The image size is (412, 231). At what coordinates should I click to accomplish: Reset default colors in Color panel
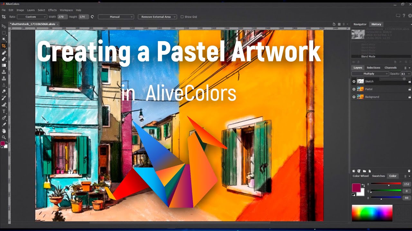[x=354, y=194]
